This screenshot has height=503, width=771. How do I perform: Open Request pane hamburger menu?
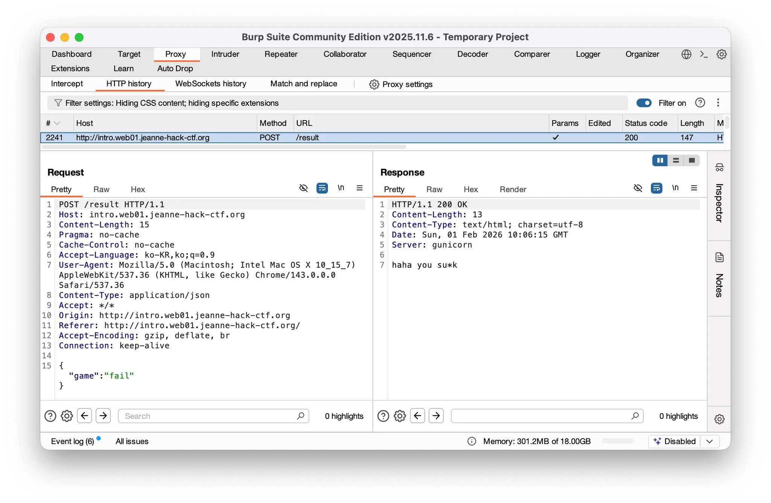pyautogui.click(x=360, y=188)
